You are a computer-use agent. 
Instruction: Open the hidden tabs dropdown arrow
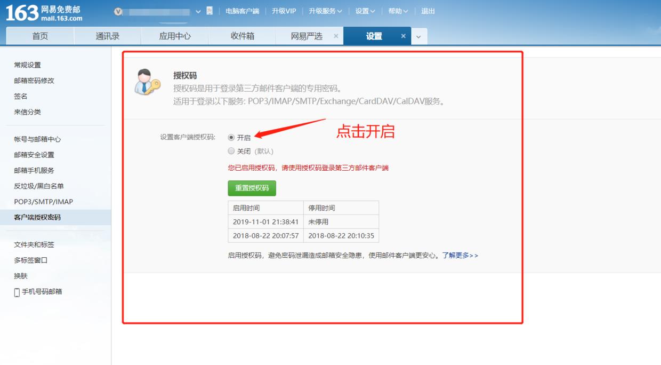tap(419, 36)
